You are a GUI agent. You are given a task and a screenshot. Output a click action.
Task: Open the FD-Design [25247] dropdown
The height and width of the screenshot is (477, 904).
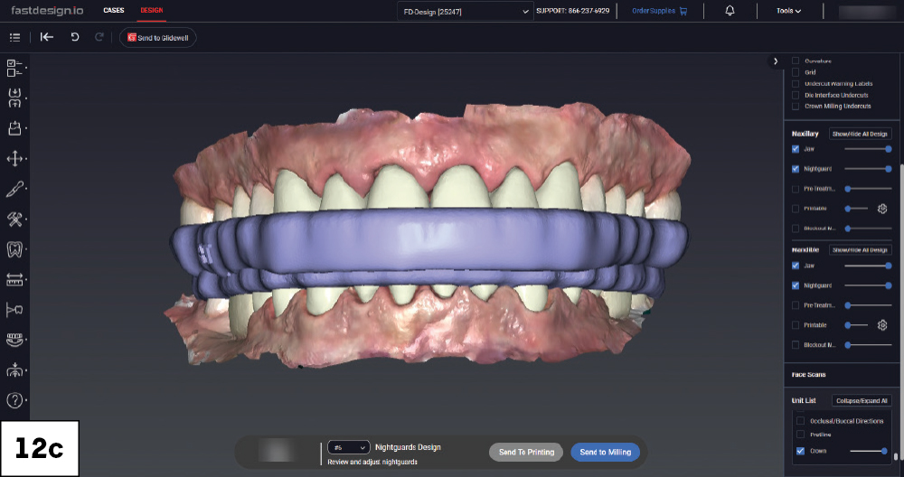click(x=466, y=12)
